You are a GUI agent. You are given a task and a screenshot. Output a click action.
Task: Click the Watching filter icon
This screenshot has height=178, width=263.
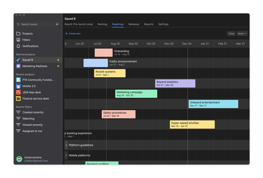point(18,118)
